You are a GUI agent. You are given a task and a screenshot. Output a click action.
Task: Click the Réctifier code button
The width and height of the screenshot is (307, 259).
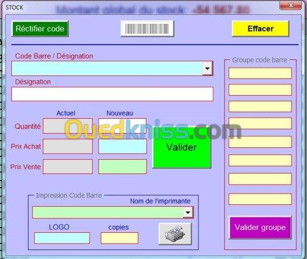40,29
